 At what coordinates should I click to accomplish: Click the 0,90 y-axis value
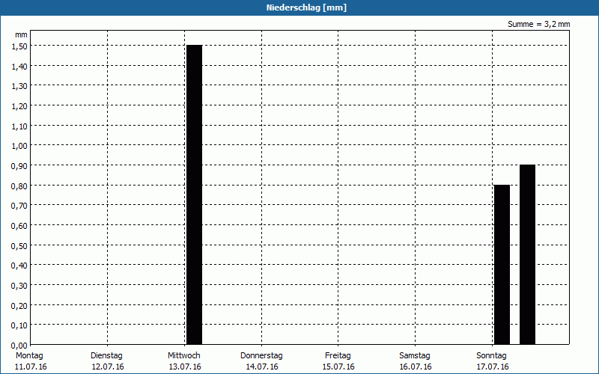[x=19, y=166]
